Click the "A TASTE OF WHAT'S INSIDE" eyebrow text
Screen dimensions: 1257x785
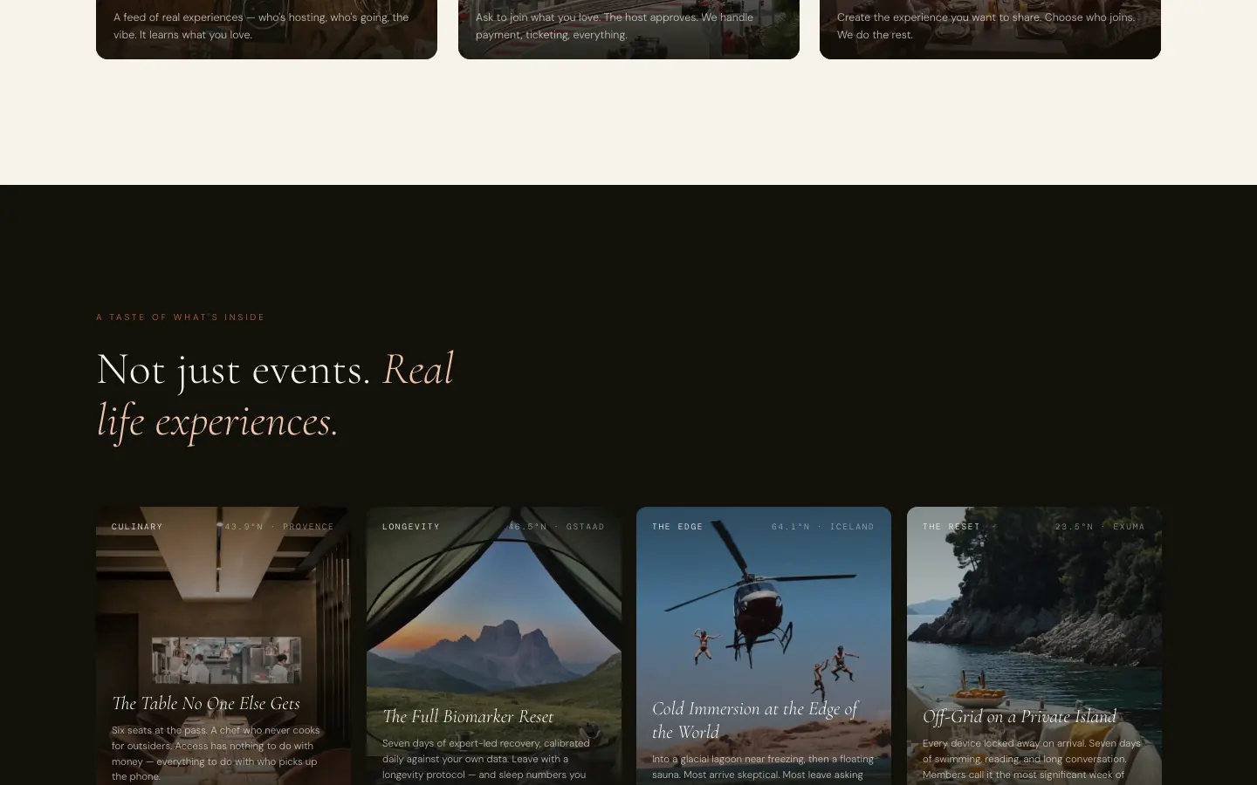[x=181, y=317]
